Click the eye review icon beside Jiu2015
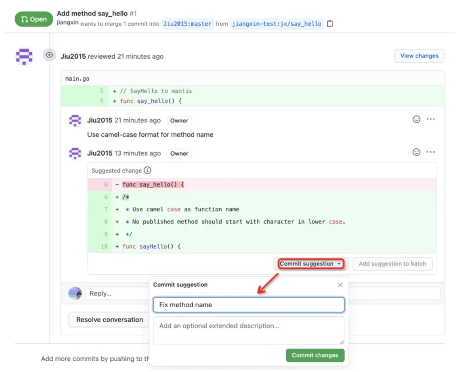Image resolution: width=459 pixels, height=372 pixels. [x=49, y=55]
